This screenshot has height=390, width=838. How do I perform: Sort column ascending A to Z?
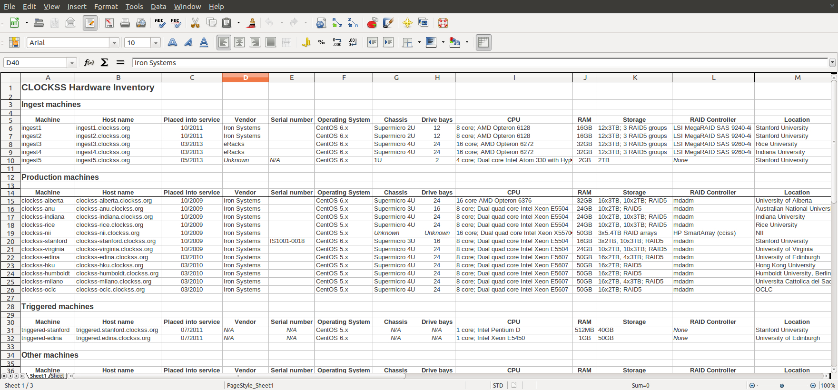337,23
